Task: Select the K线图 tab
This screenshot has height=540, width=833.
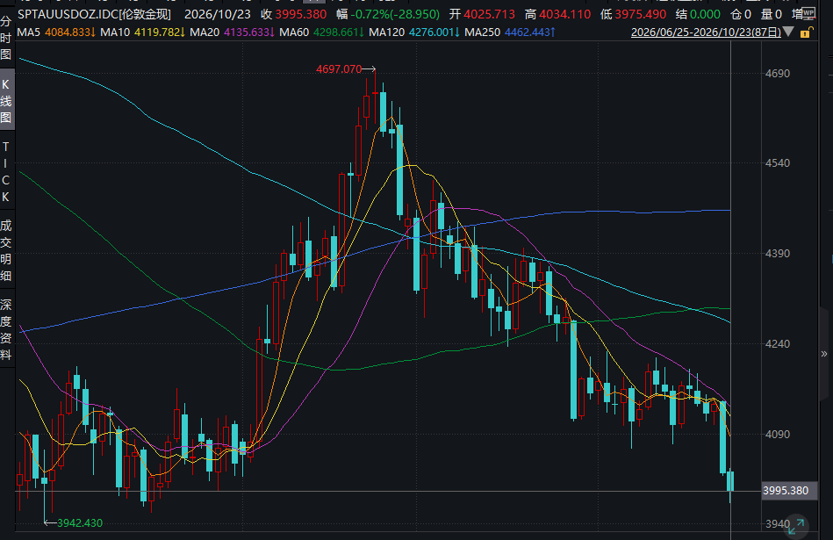Action: pos(6,101)
